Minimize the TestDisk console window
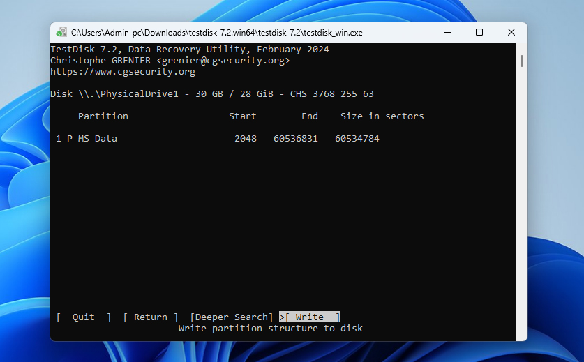 coord(448,32)
